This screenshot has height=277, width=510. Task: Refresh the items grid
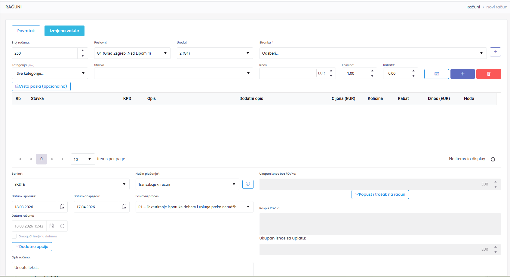tap(493, 159)
